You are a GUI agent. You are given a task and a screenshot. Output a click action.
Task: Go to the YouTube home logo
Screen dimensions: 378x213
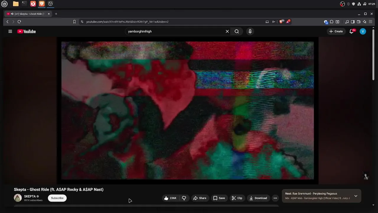click(27, 31)
